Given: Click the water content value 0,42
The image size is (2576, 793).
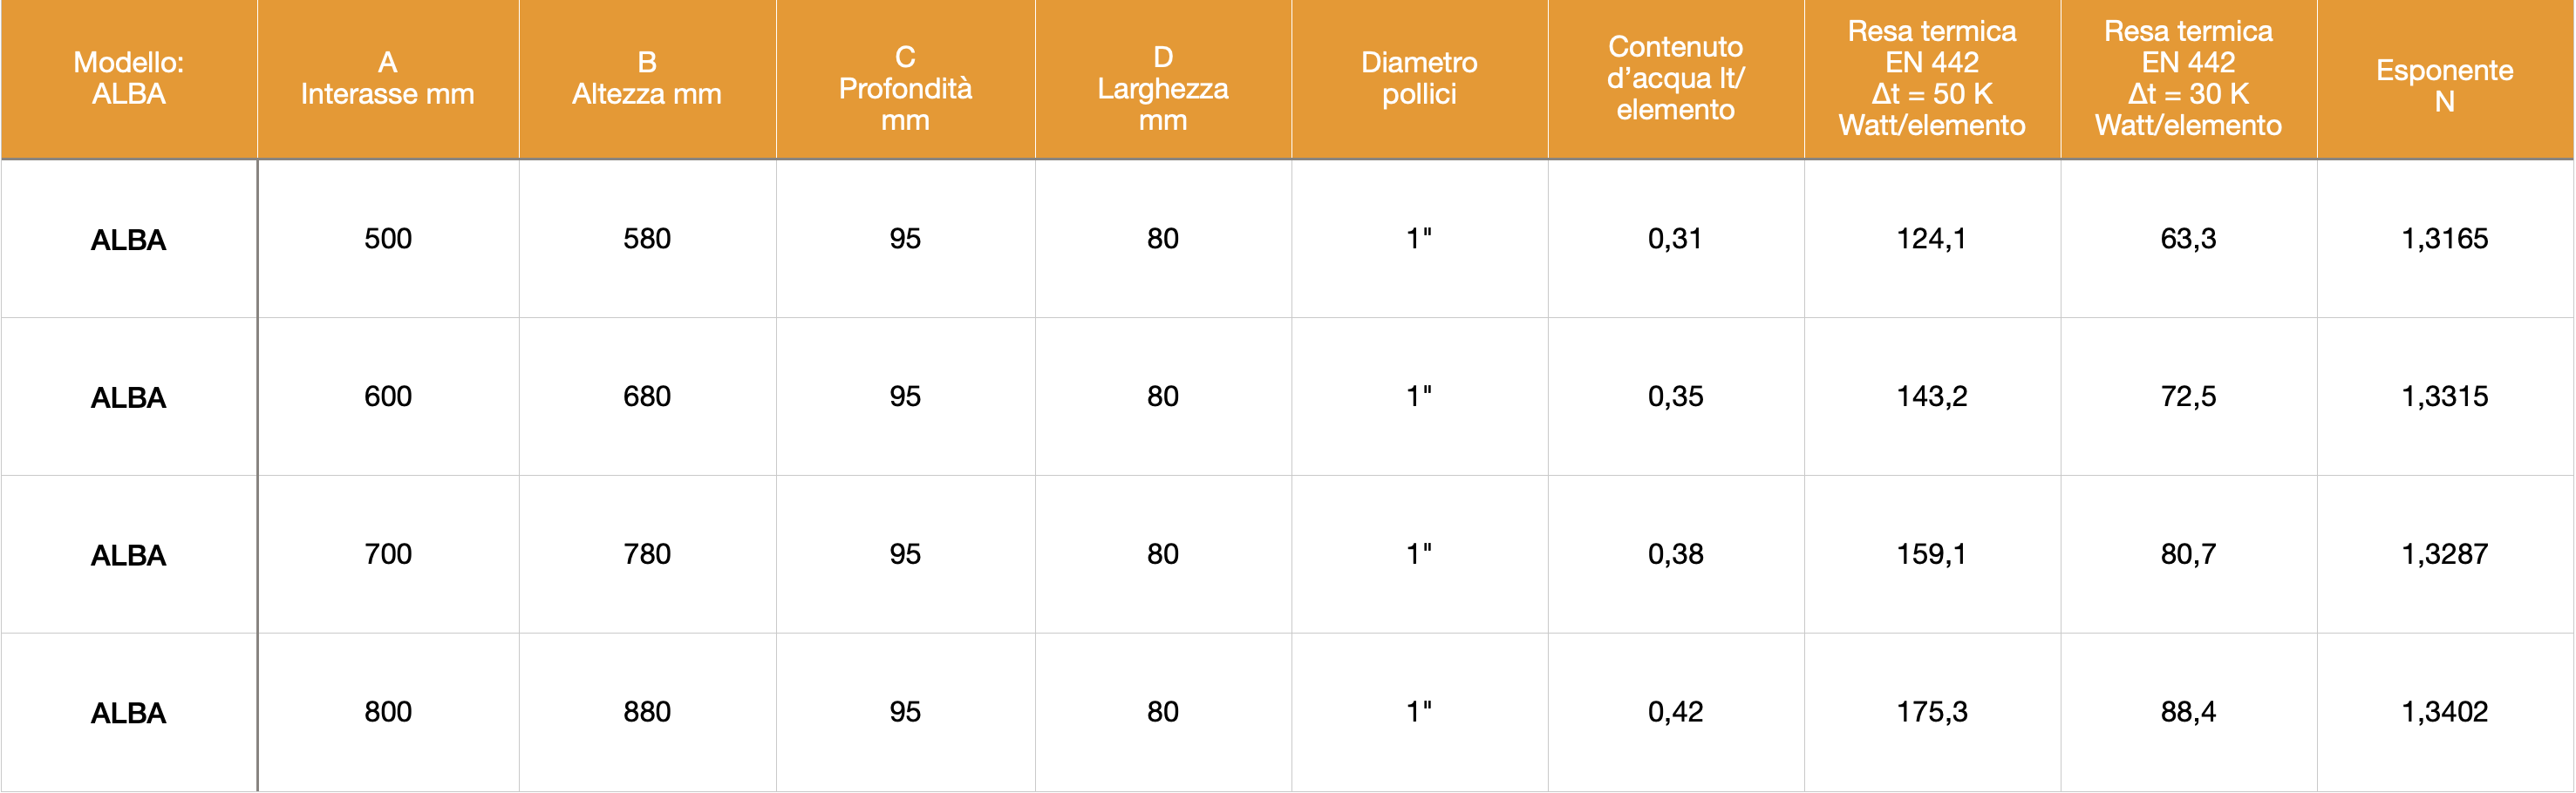Looking at the screenshot, I should click(x=1676, y=712).
